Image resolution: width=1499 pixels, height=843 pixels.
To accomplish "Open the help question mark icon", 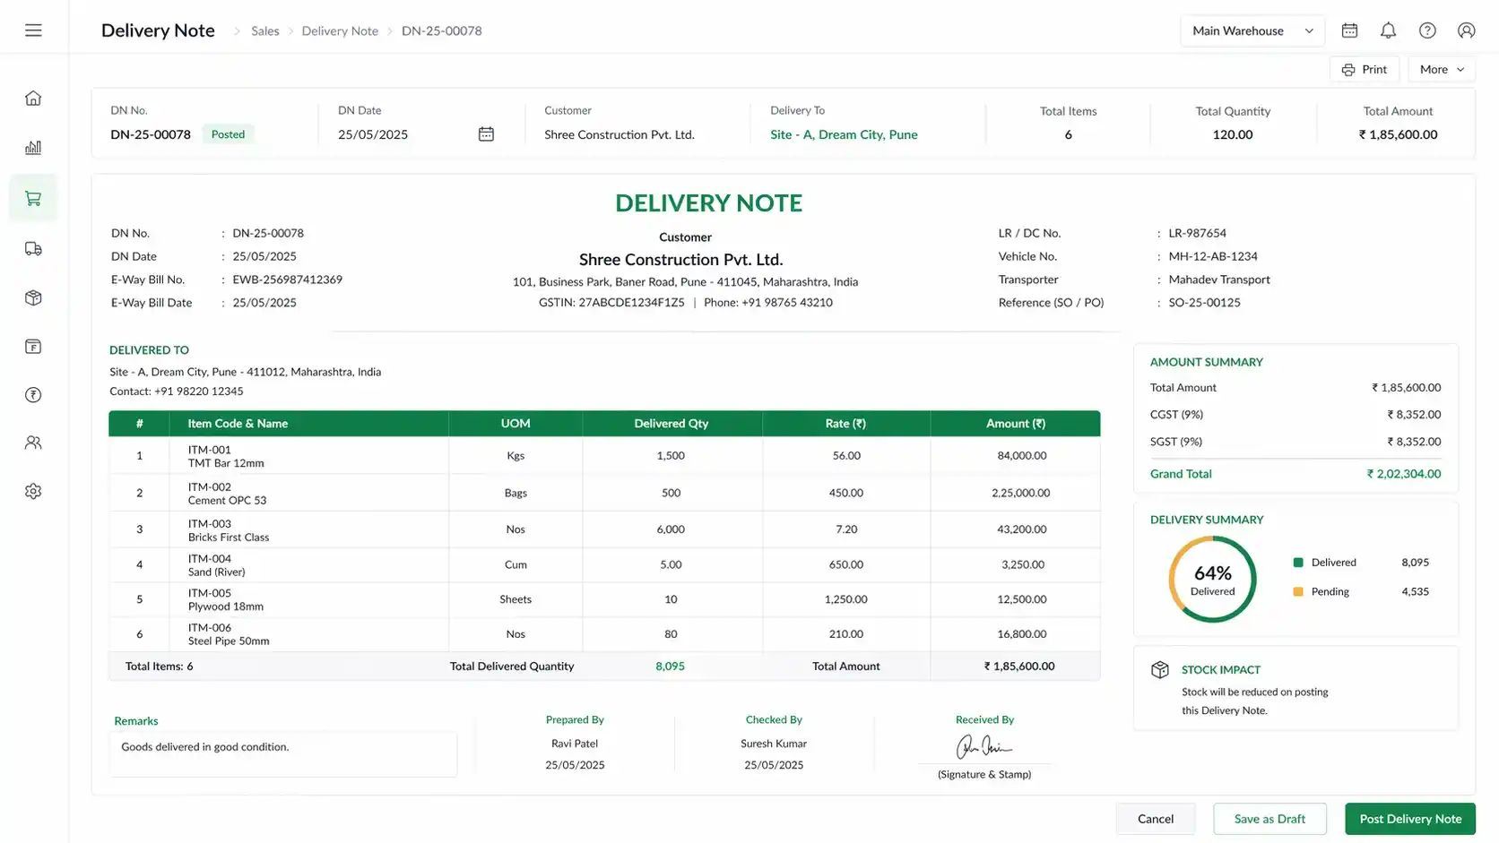I will pos(1427,30).
